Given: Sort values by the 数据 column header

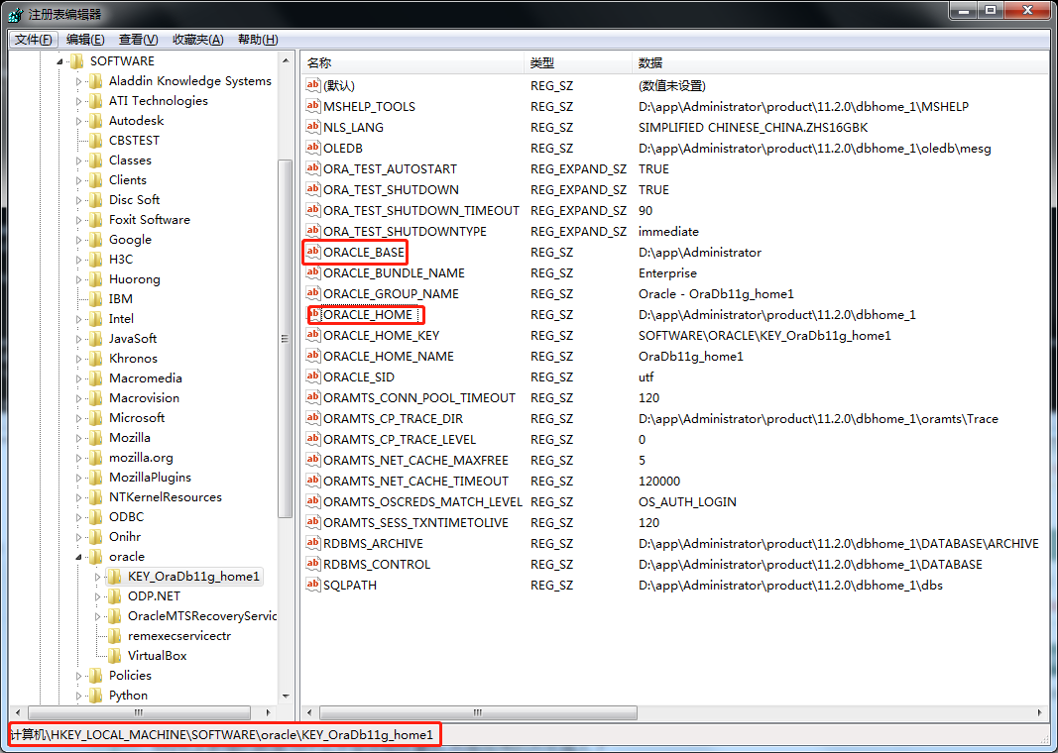Looking at the screenshot, I should coord(840,62).
